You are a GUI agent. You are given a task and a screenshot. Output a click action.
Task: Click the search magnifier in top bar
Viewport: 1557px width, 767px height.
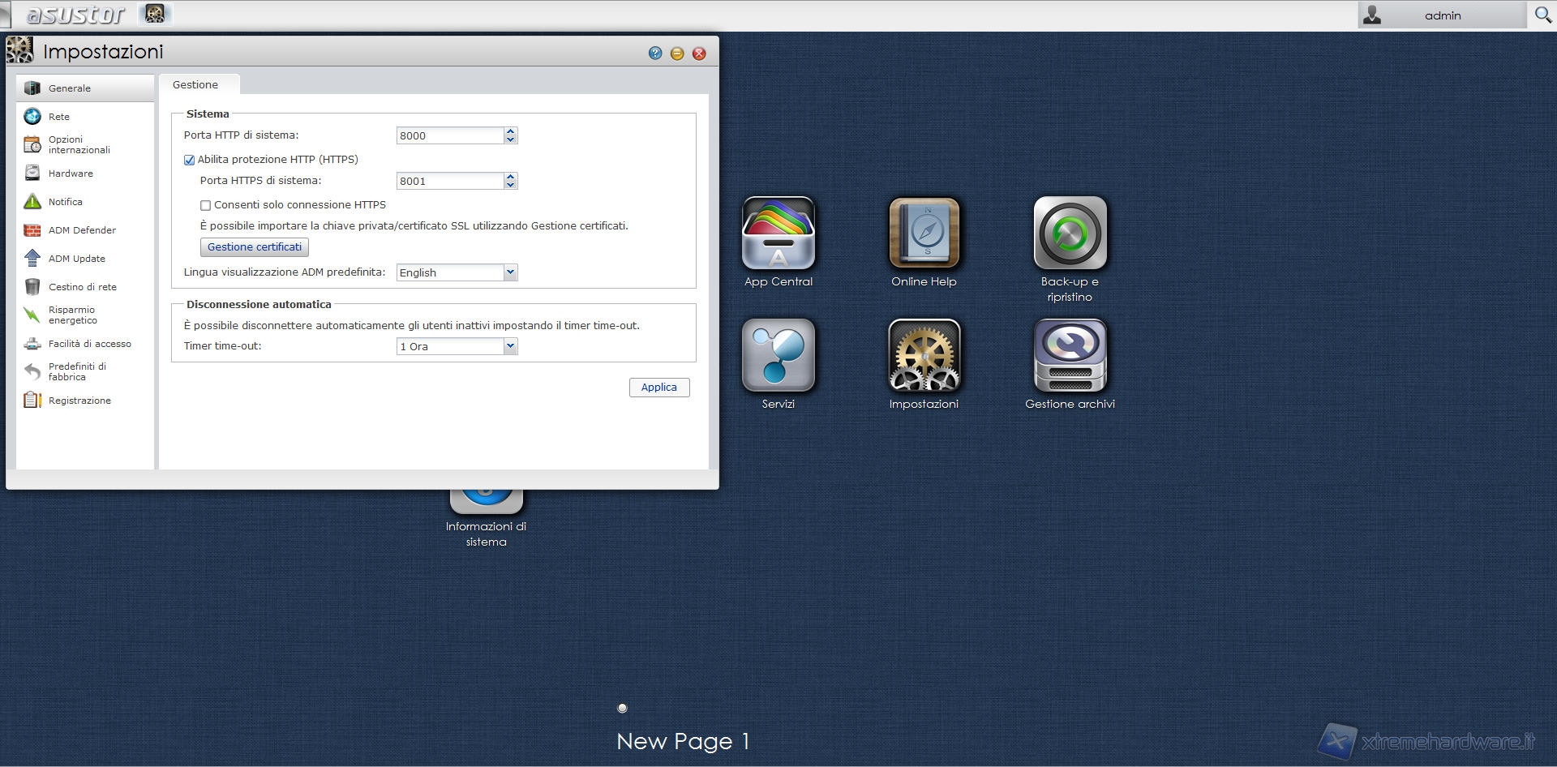(1542, 15)
